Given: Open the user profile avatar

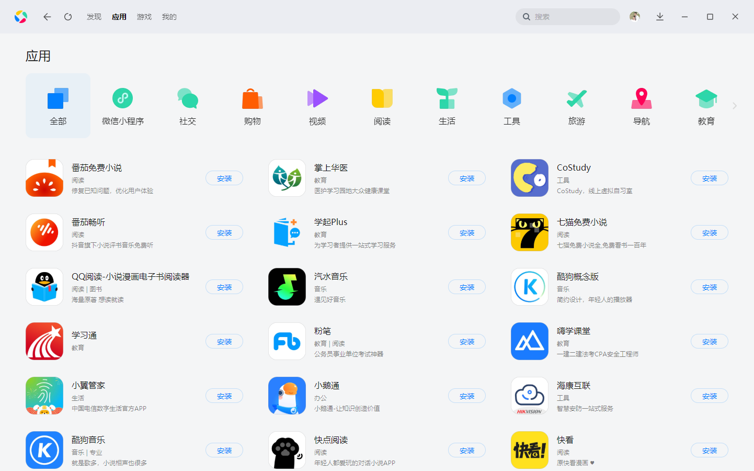Looking at the screenshot, I should 635,17.
